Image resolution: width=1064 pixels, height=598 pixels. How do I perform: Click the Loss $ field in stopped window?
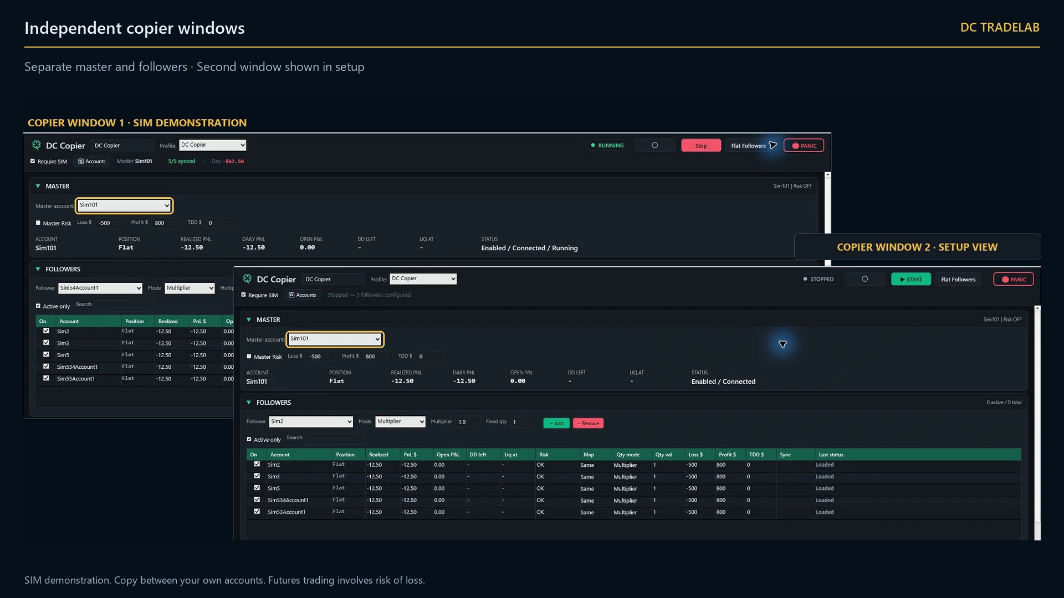(321, 357)
